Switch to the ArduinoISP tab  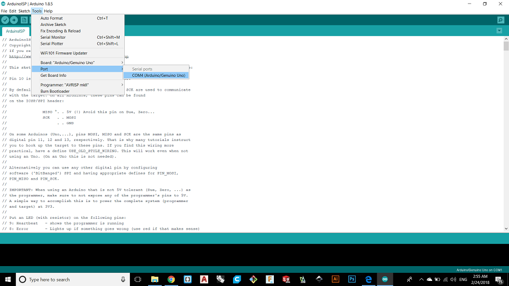[15, 31]
